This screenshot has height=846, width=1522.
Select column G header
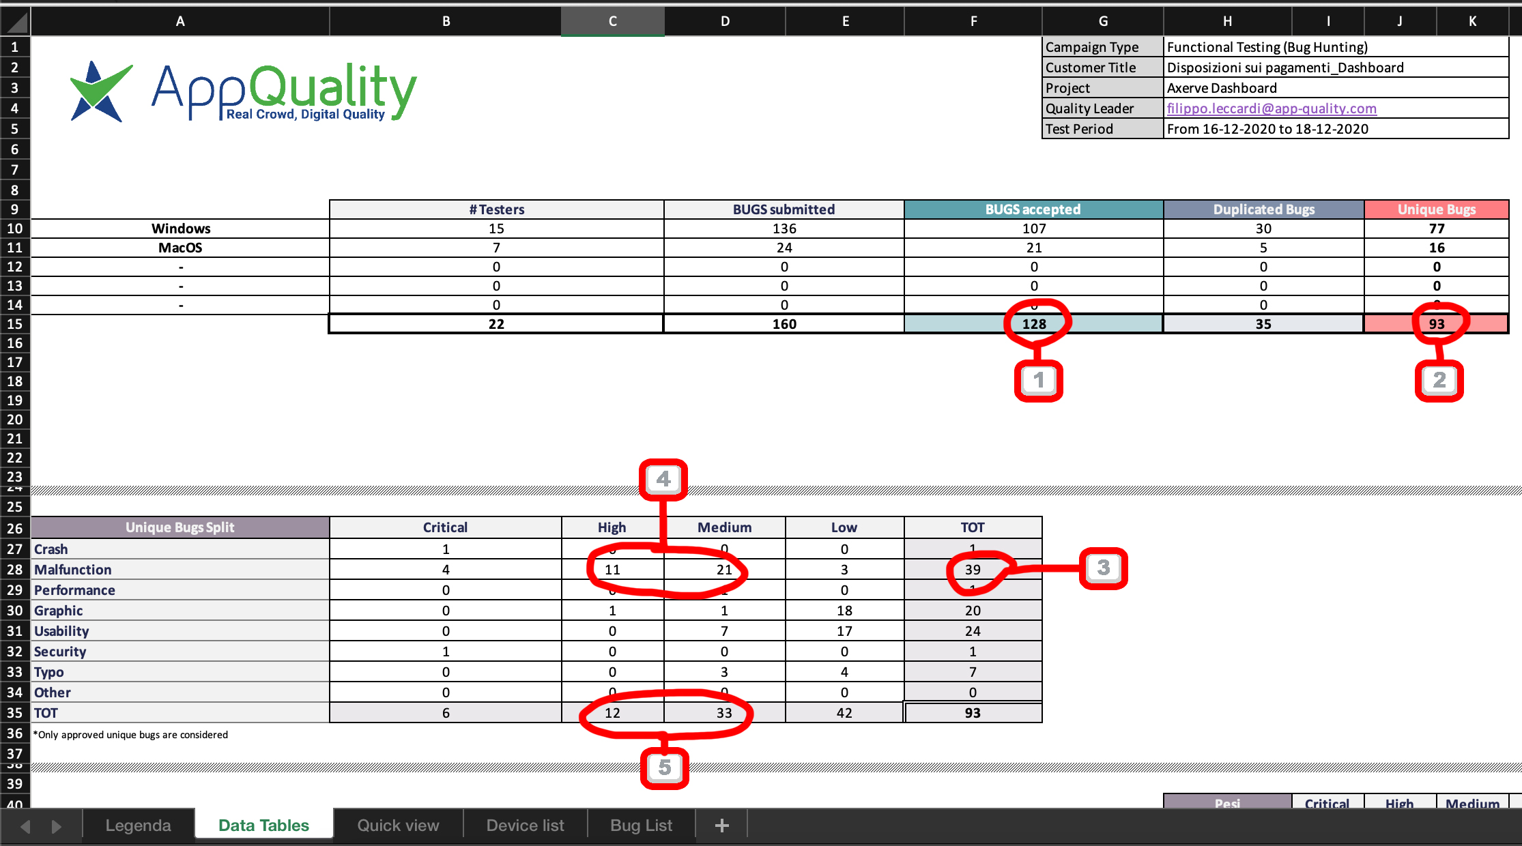(1103, 21)
